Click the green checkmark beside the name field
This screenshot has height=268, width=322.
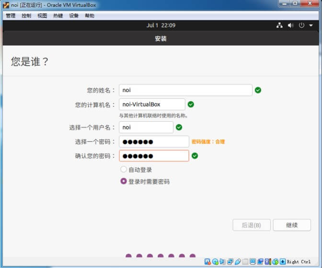tap(258, 90)
